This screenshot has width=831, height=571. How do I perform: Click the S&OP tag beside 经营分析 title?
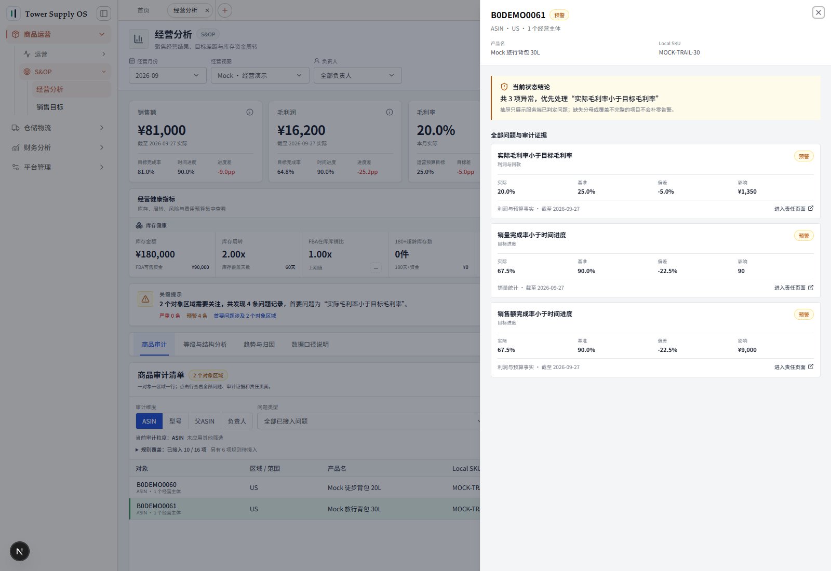coord(208,34)
